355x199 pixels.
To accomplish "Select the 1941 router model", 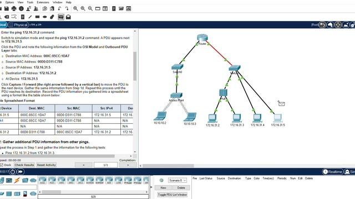I will pos(62,181).
